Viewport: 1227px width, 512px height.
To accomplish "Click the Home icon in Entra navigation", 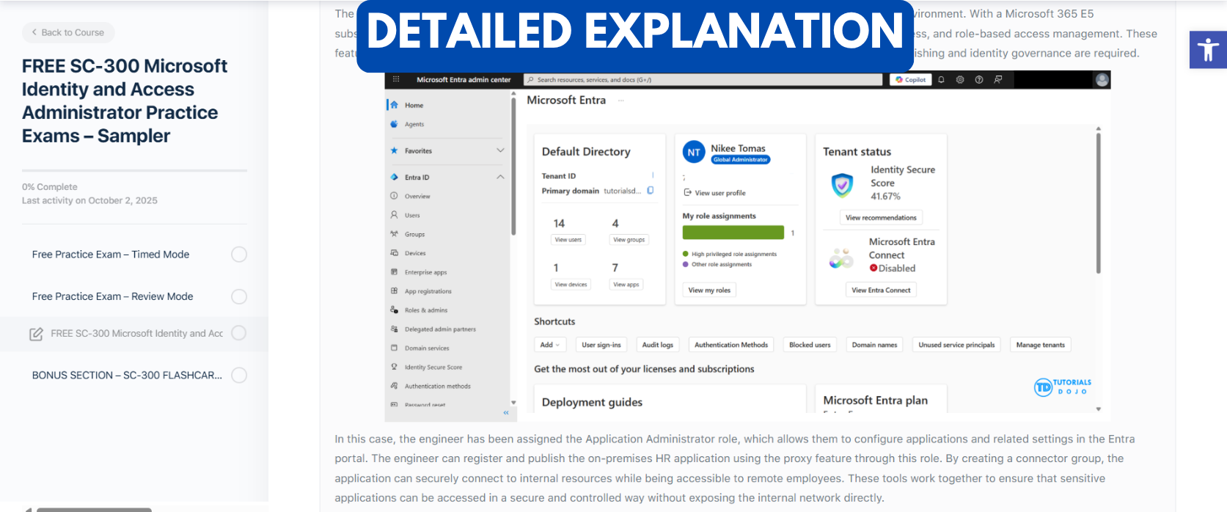I will click(395, 105).
